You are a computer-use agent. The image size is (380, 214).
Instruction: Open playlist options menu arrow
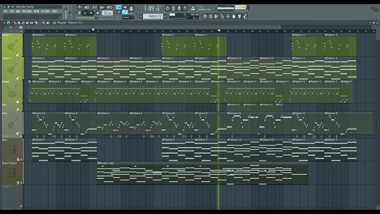click(4, 23)
